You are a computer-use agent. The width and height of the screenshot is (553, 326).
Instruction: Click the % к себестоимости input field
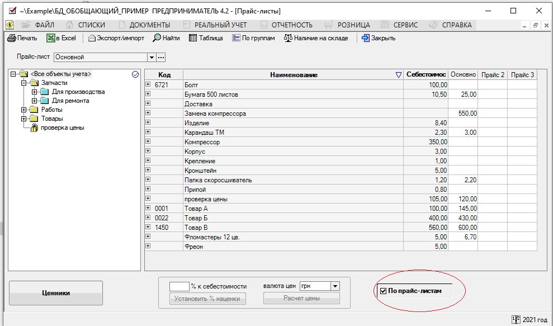click(x=179, y=286)
